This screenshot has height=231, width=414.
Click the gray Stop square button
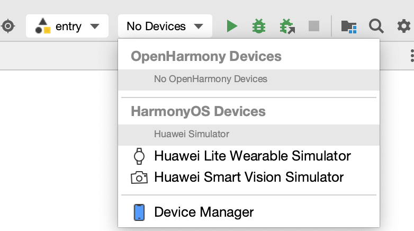pyautogui.click(x=314, y=26)
